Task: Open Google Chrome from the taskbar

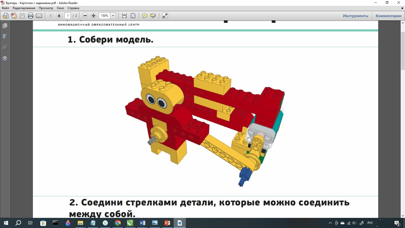Action: pos(118,223)
